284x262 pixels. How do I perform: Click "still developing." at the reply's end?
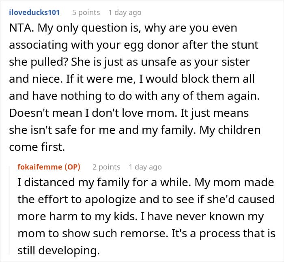coord(58,251)
